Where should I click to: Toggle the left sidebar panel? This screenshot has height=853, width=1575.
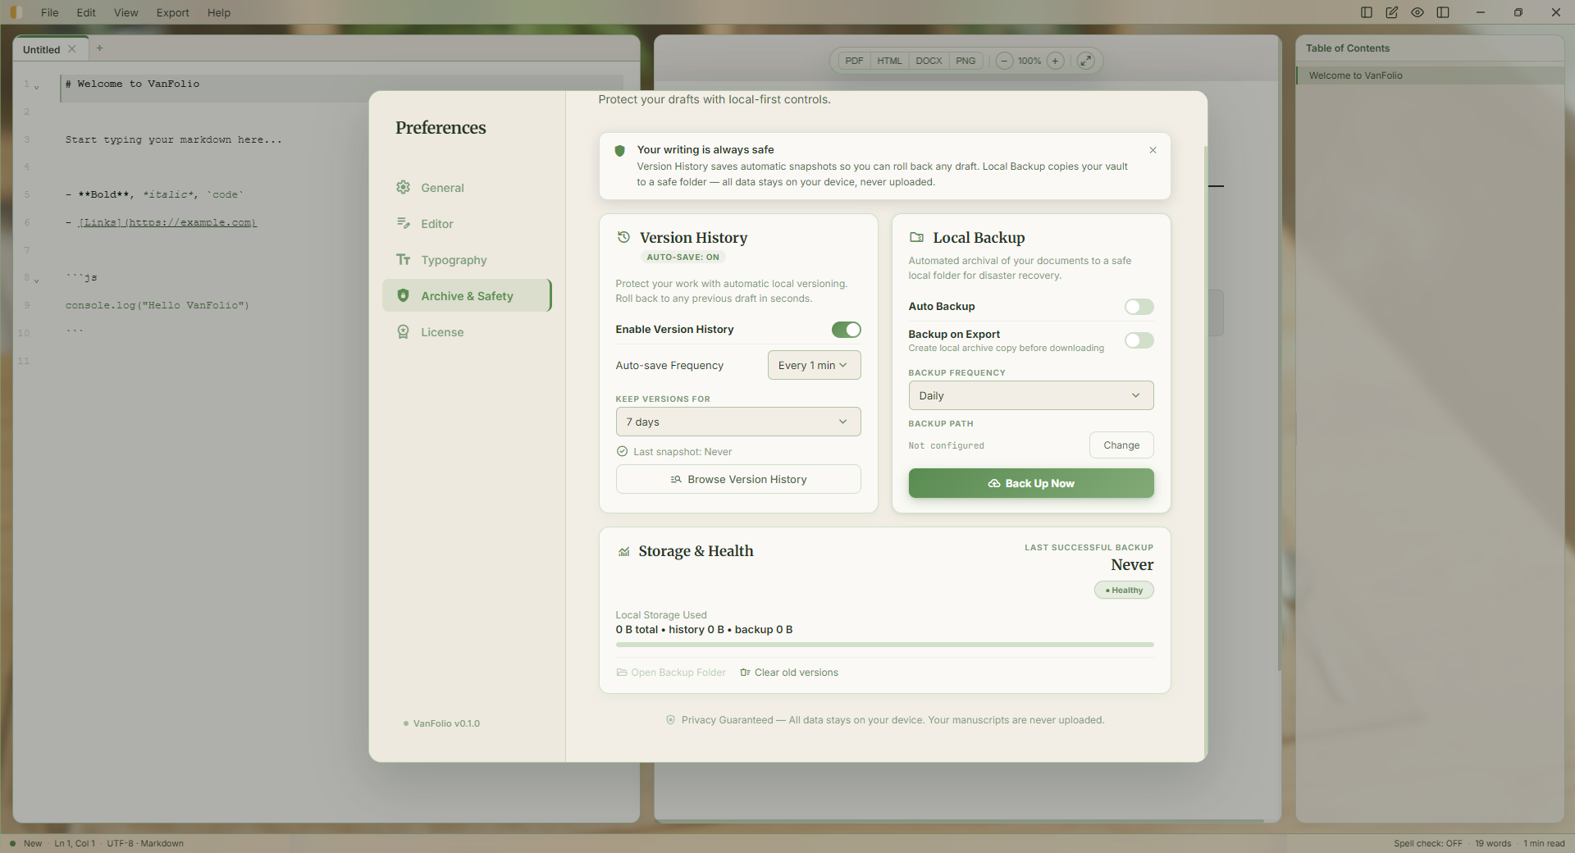tap(1365, 12)
